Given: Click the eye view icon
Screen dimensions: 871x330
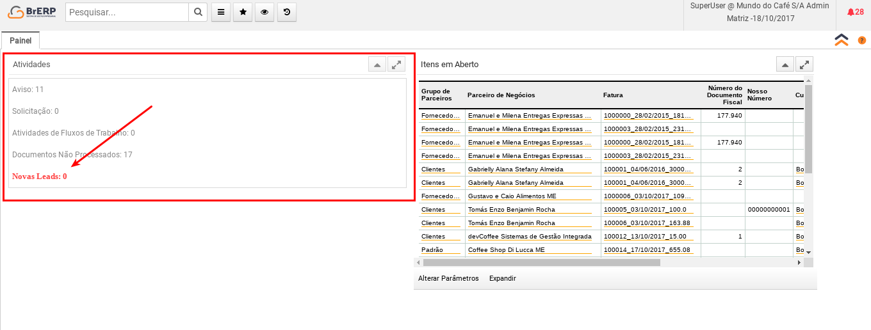Looking at the screenshot, I should tap(265, 12).
